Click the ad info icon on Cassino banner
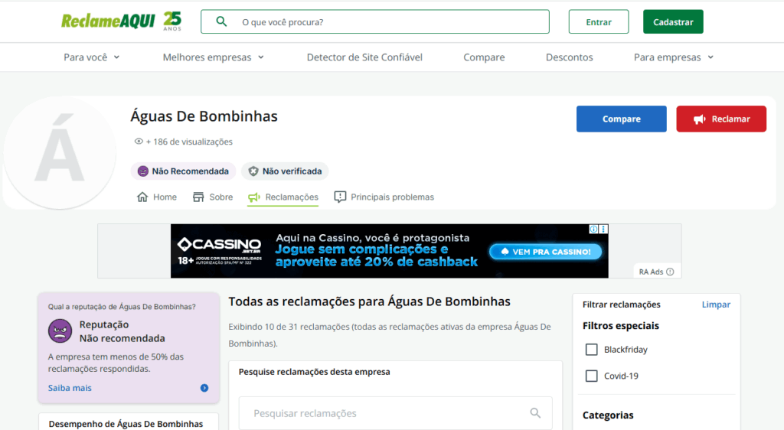Viewport: 784px width, 430px height. 593,230
